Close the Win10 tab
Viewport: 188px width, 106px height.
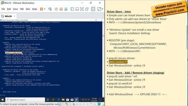[x=14, y=16]
